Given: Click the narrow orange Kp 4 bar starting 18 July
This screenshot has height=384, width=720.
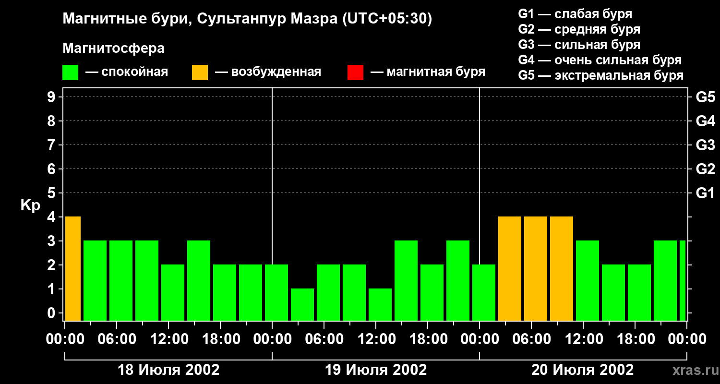Looking at the screenshot, I should 73,269.
